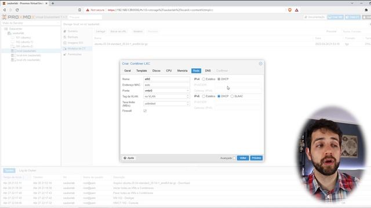Click the Proxmox logo
This screenshot has height=208, width=371.
(x=19, y=17)
